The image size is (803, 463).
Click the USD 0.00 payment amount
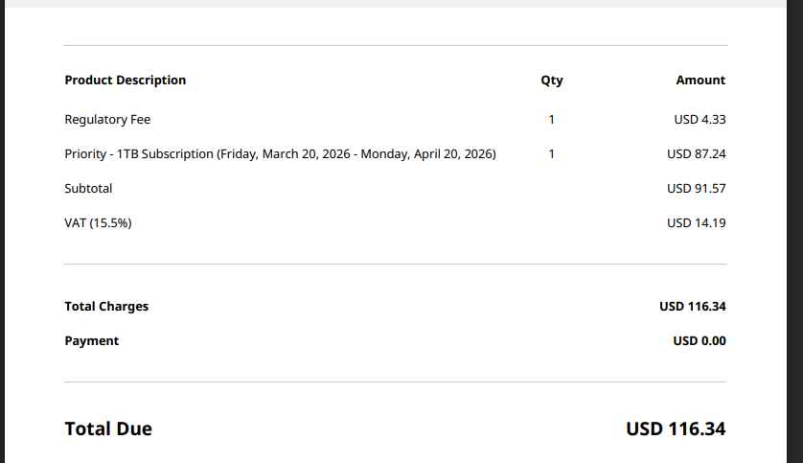700,341
